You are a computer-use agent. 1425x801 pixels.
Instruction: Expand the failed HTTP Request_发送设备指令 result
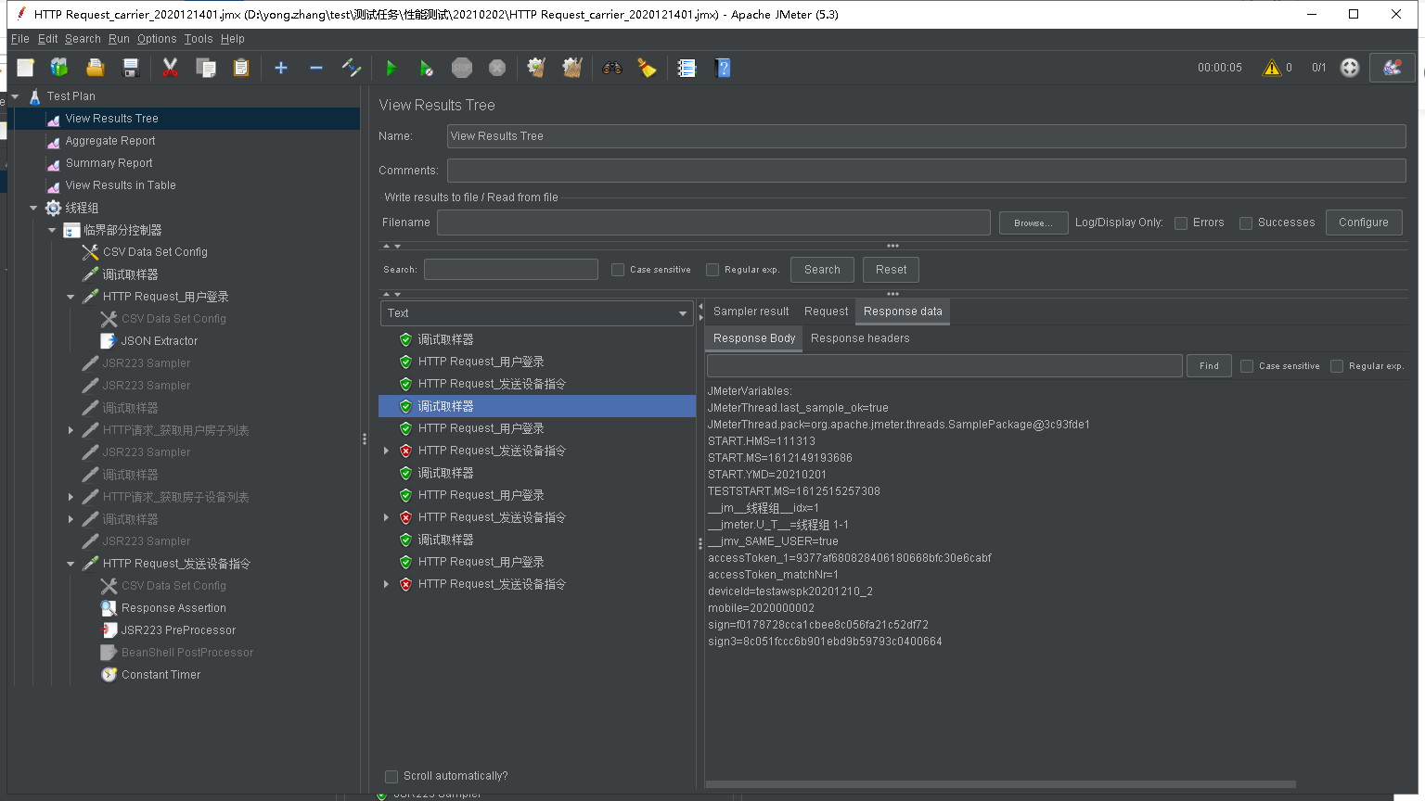pyautogui.click(x=387, y=450)
